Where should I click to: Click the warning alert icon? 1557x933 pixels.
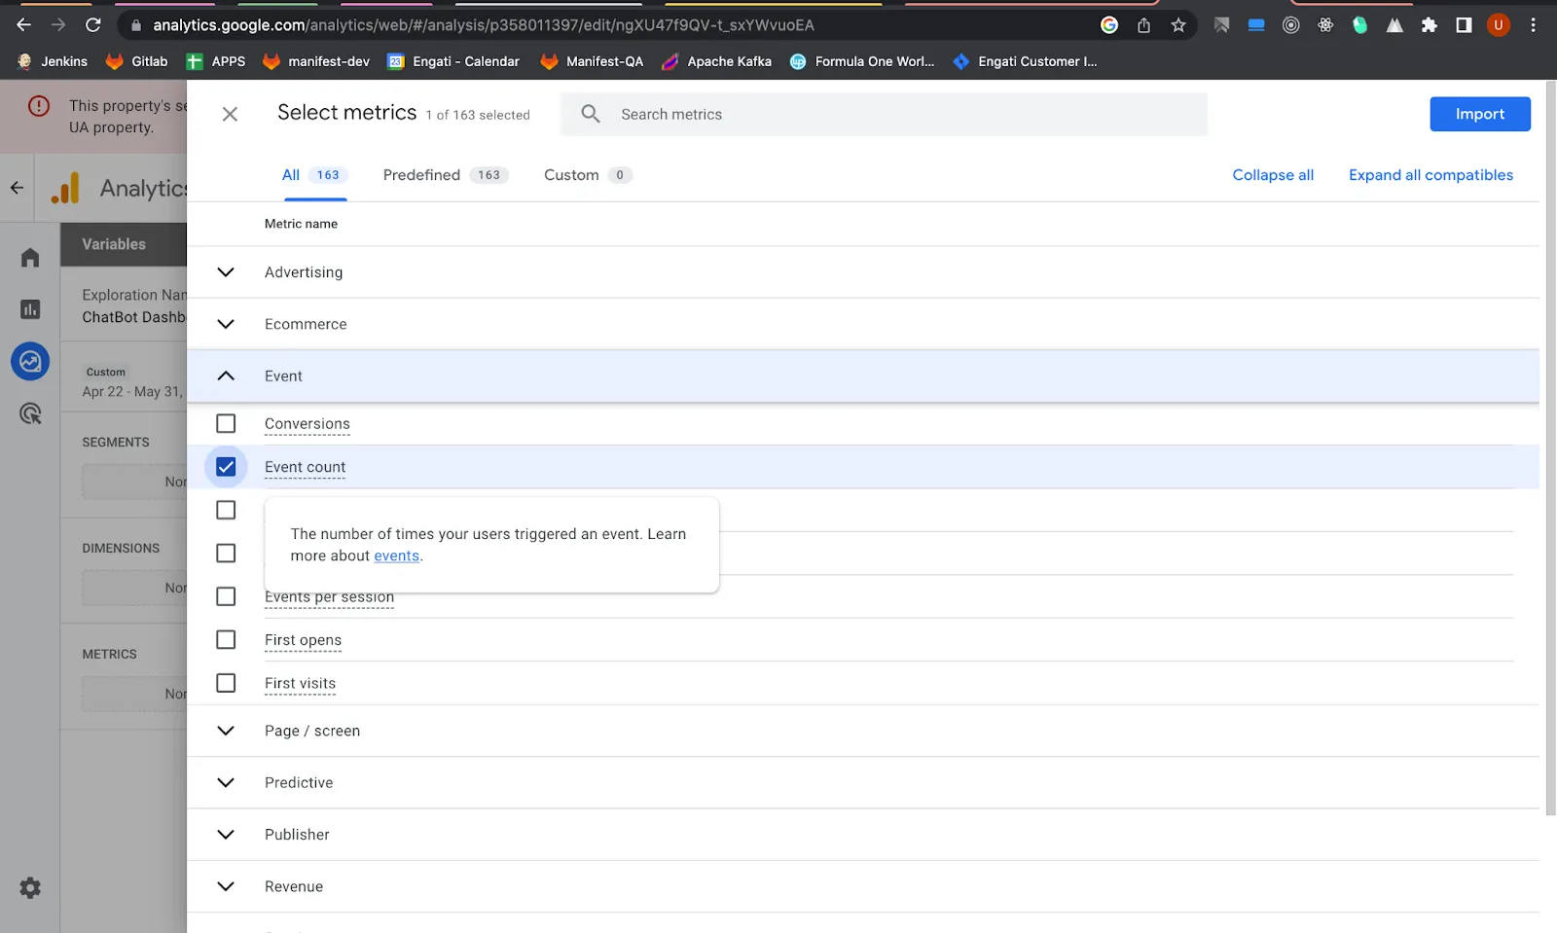[x=39, y=106]
